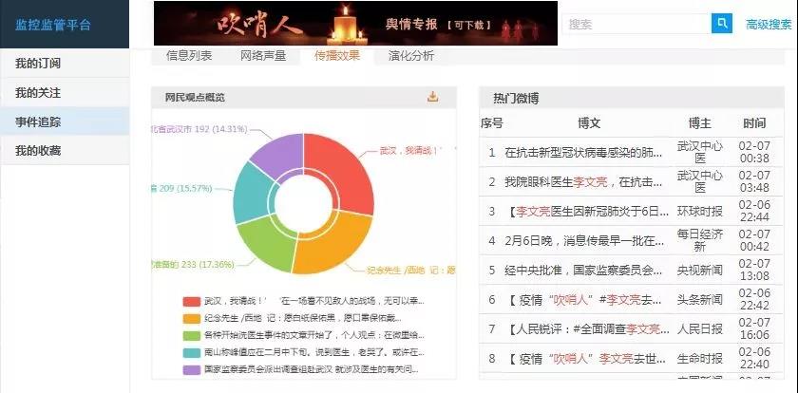Click the 博主 column header
The height and width of the screenshot is (393, 798).
(x=700, y=123)
